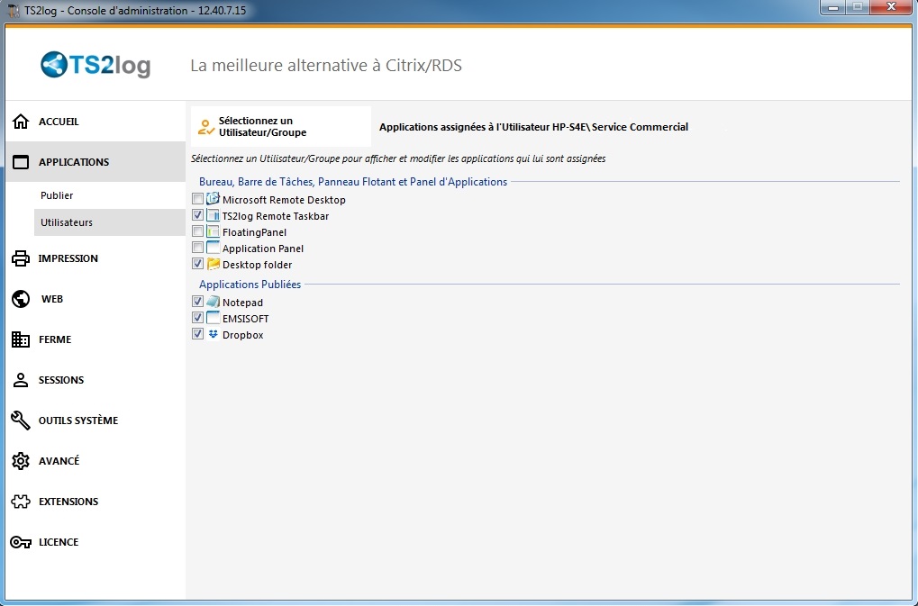This screenshot has height=606, width=918.
Task: Open the SESSIONS section
Action: tap(95, 380)
